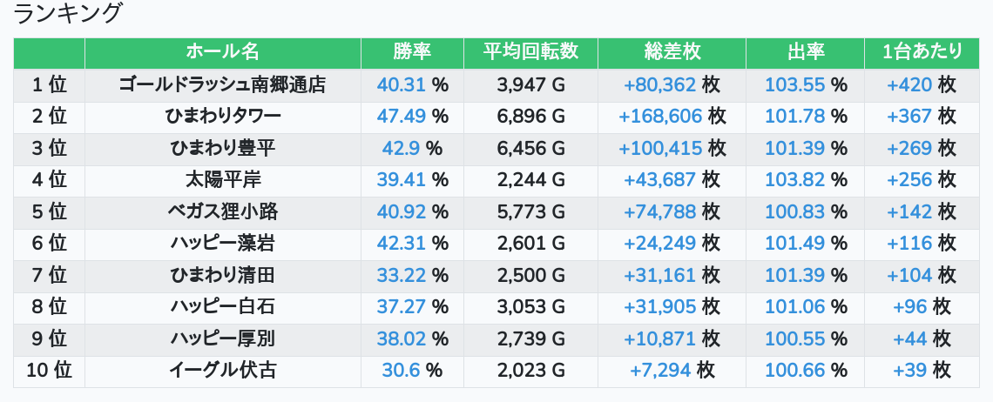This screenshot has width=993, height=402.
Task: Click ゴールドラッシュ南郷通店 hall name
Action: 222,85
